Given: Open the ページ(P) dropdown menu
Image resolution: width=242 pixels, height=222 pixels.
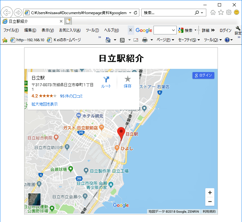Looking at the screenshot, I should [165, 40].
